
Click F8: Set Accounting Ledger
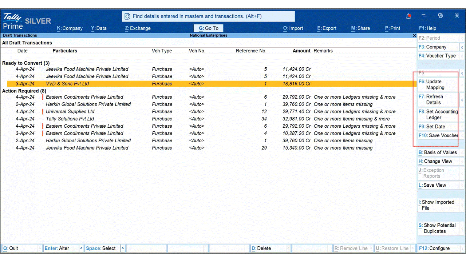[x=439, y=115]
